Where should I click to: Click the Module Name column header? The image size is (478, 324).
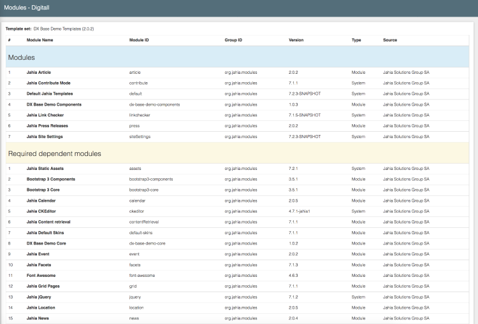point(40,40)
